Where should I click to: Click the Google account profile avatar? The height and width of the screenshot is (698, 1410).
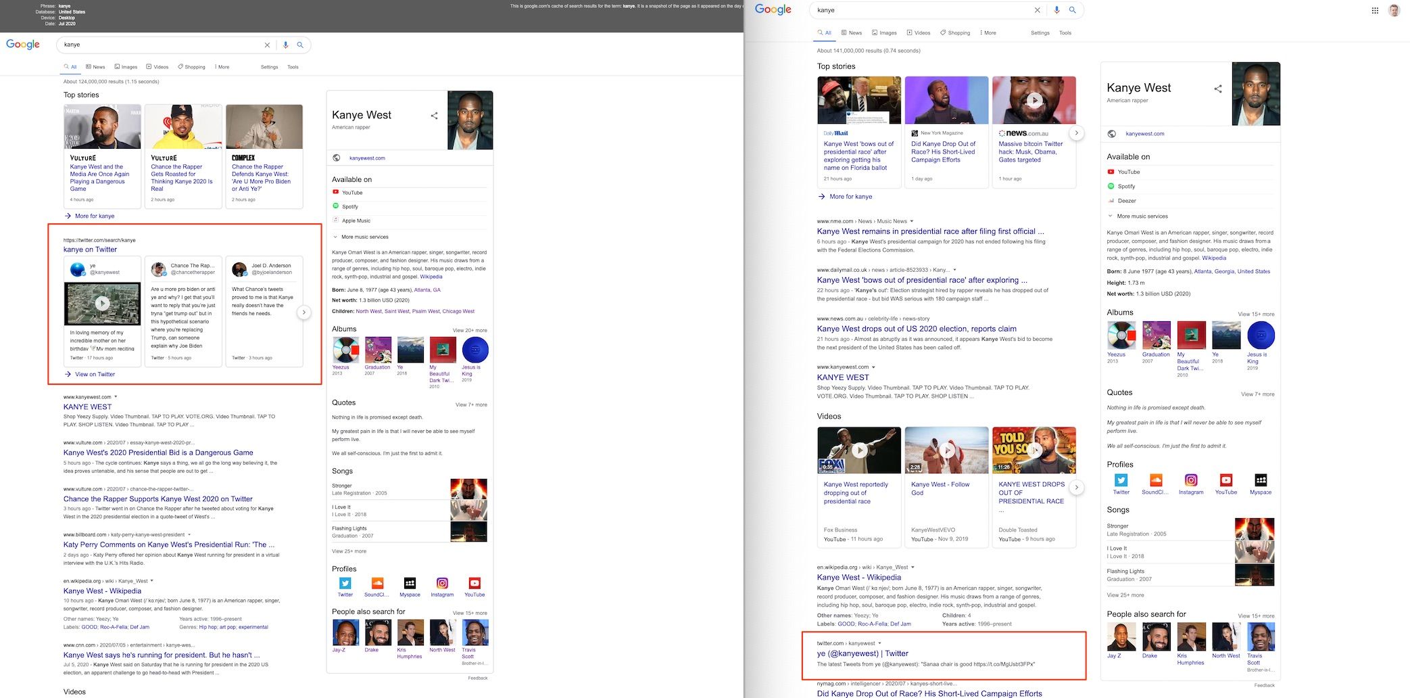tap(1393, 10)
